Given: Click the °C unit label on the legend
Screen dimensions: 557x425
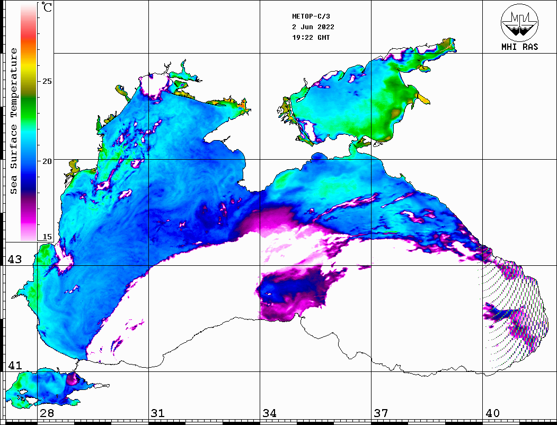Looking at the screenshot, I should click(47, 7).
